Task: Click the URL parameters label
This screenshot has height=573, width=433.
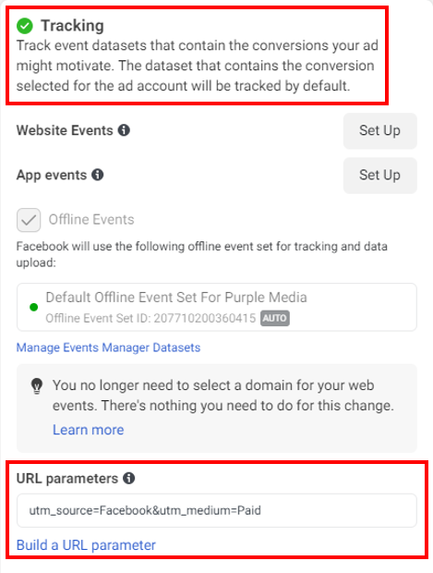Action: click(67, 479)
